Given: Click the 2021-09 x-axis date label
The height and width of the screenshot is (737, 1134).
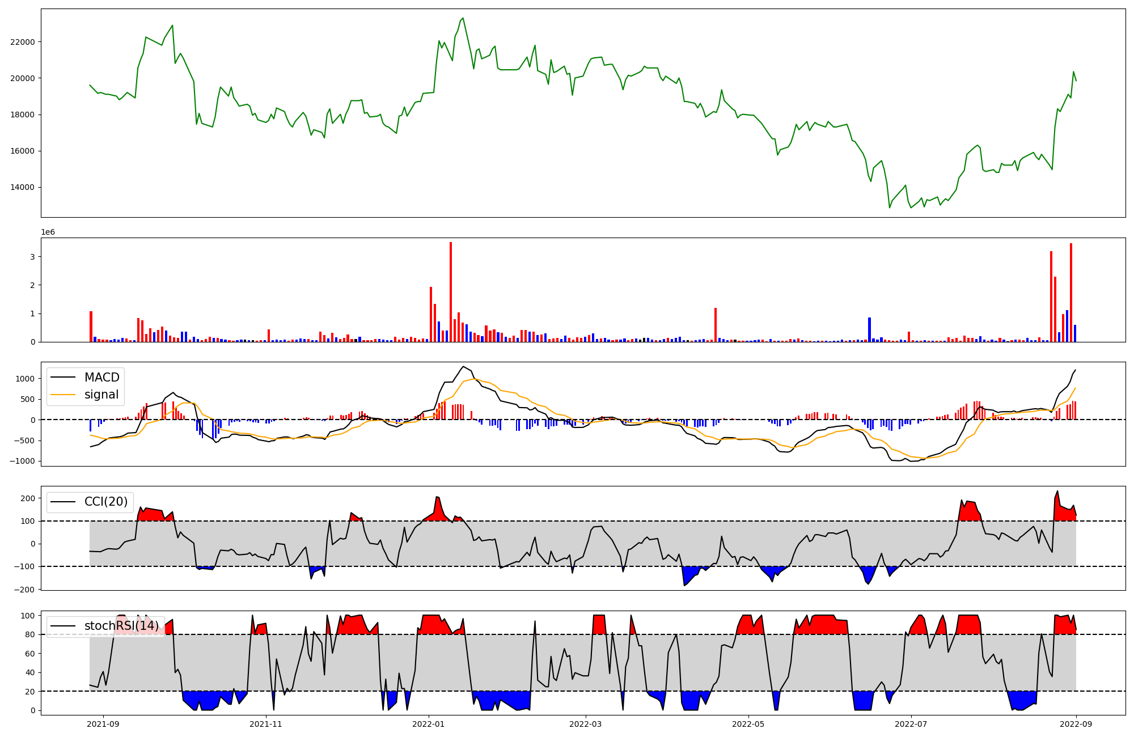Looking at the screenshot, I should pos(103,724).
